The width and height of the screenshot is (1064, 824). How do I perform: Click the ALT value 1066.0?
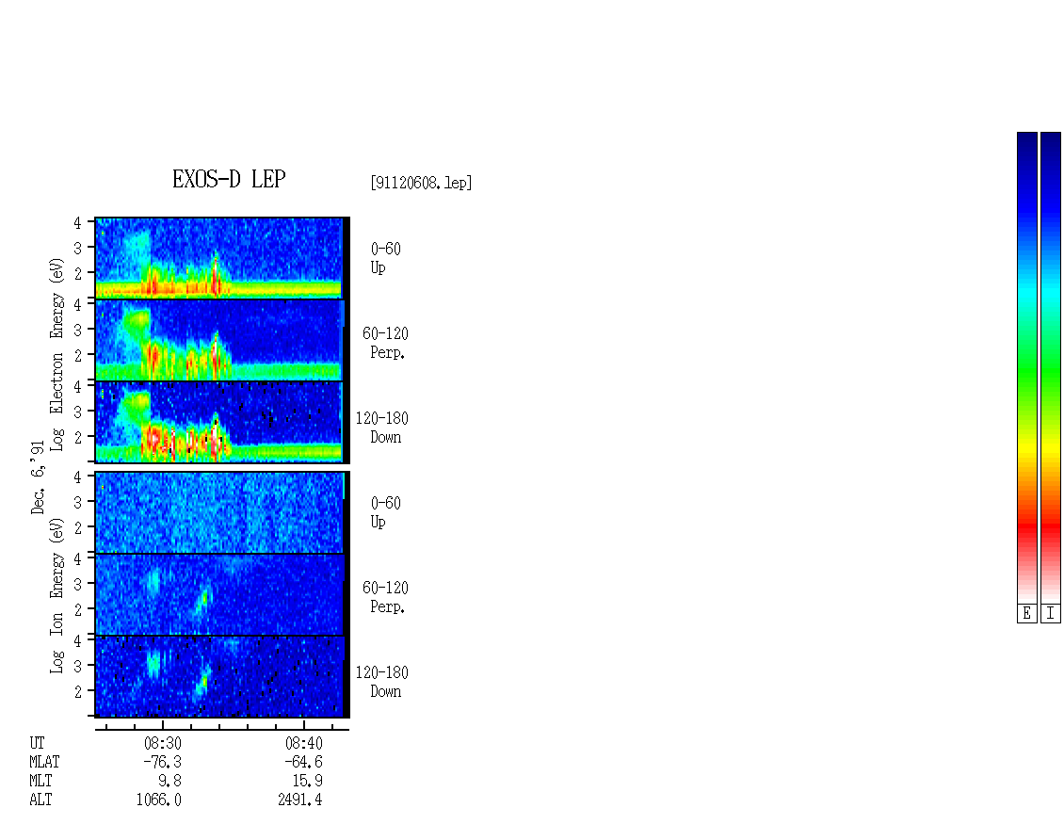coord(159,800)
